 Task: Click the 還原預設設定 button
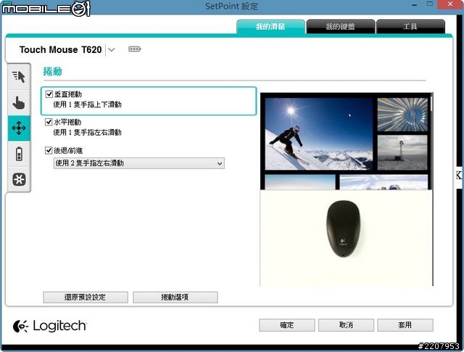coord(86,297)
